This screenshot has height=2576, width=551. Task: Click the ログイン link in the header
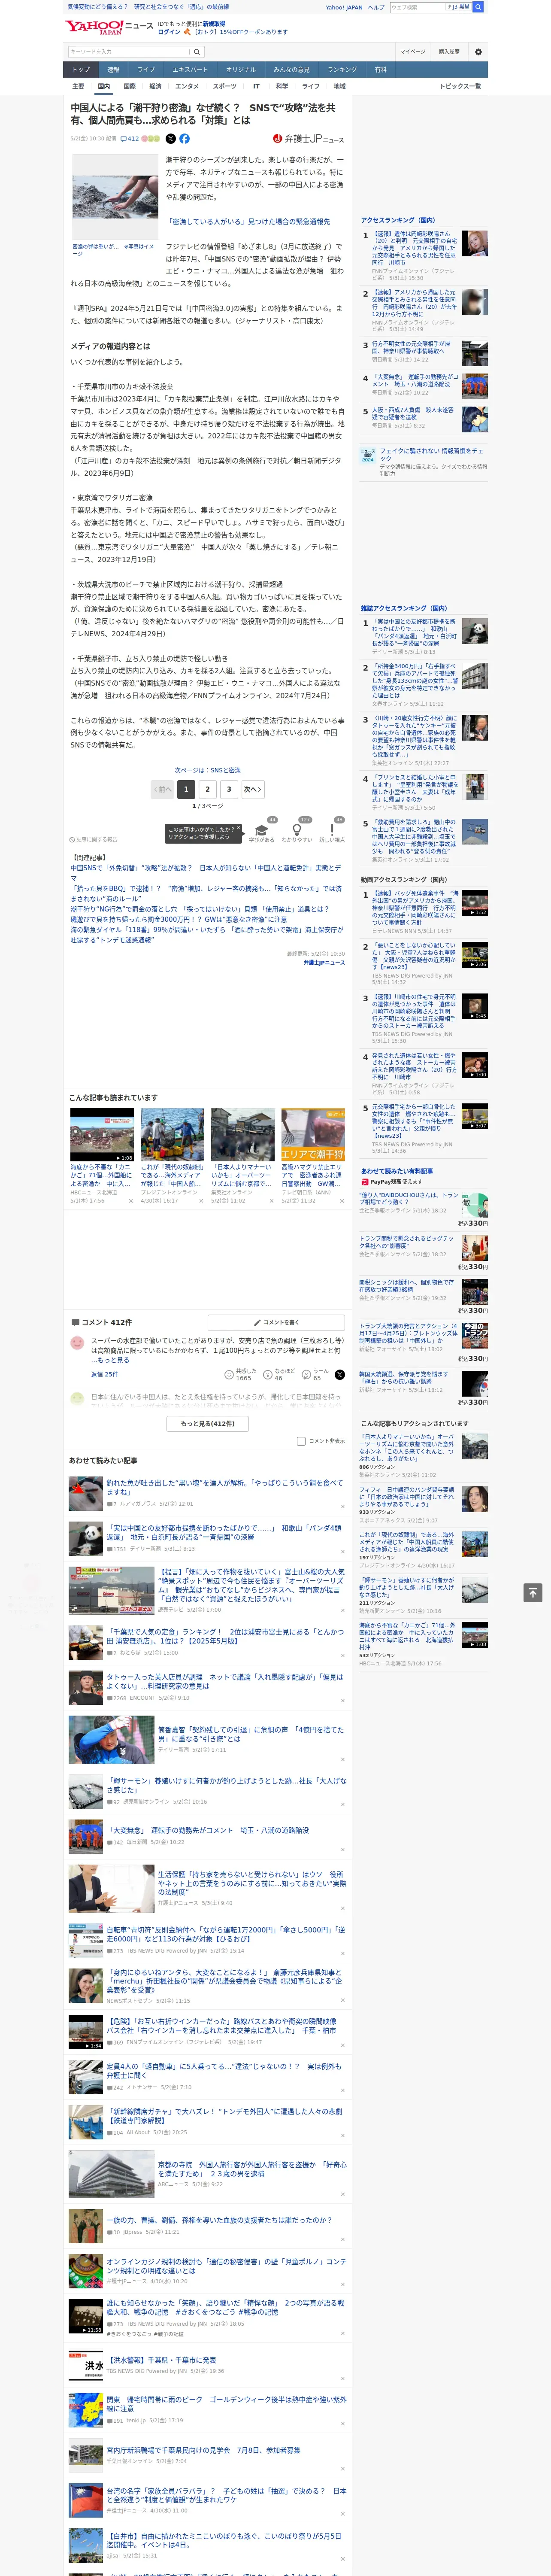tap(169, 32)
